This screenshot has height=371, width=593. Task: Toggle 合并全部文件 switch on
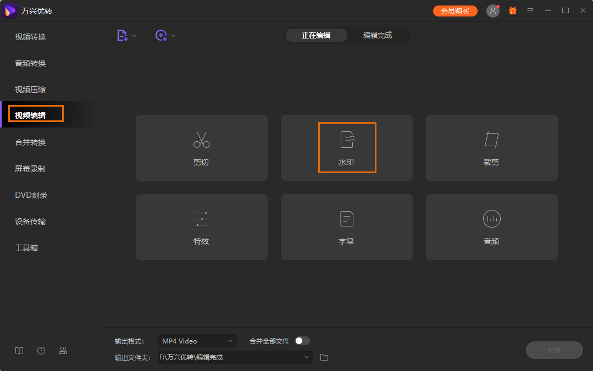click(x=301, y=341)
